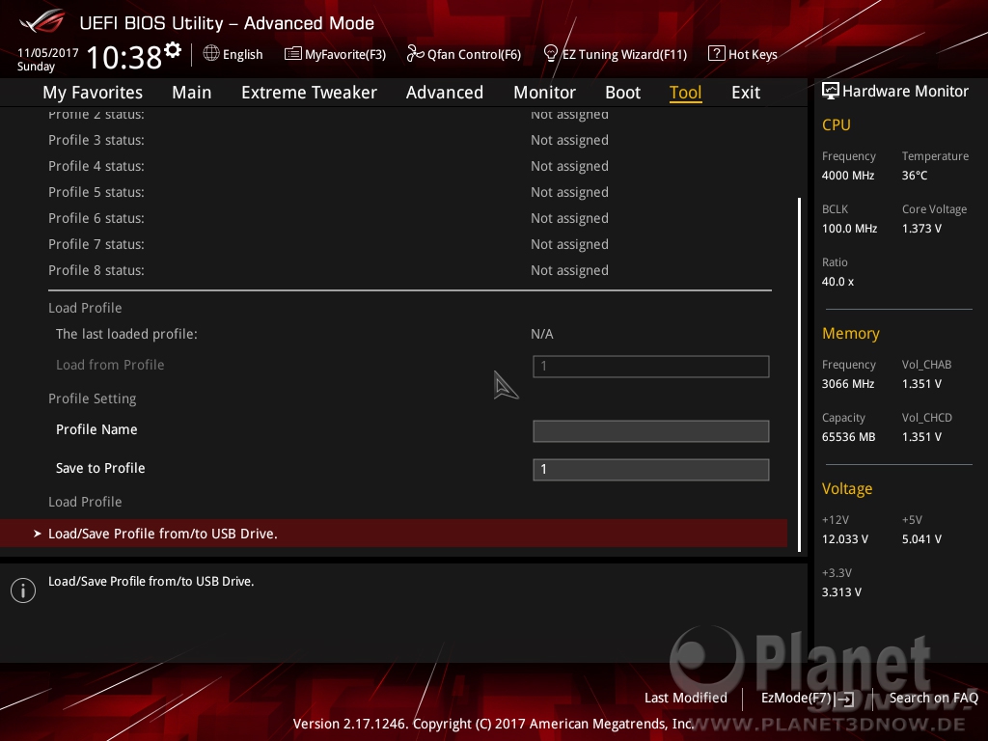
Task: Open the Boot tab
Action: click(622, 93)
